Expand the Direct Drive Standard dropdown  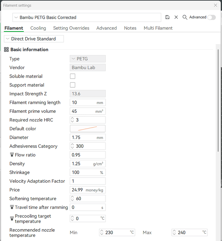coord(34,39)
